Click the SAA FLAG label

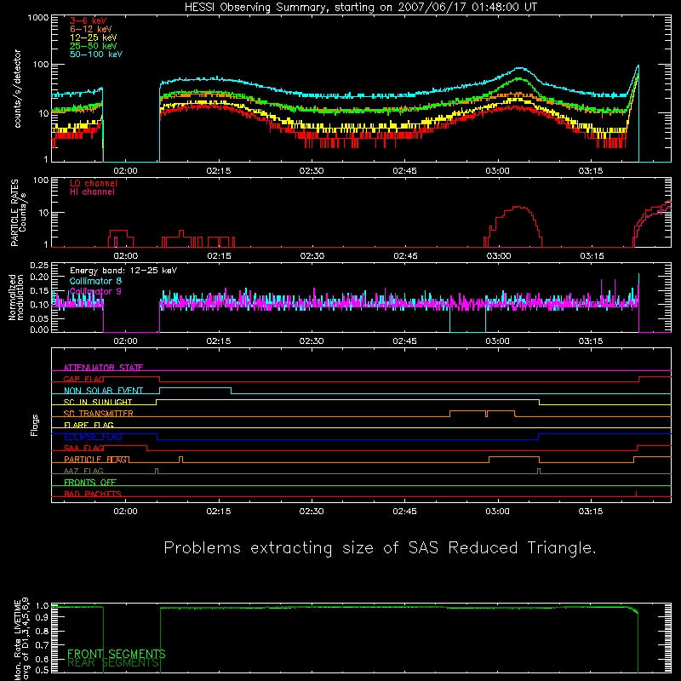pyautogui.click(x=83, y=449)
